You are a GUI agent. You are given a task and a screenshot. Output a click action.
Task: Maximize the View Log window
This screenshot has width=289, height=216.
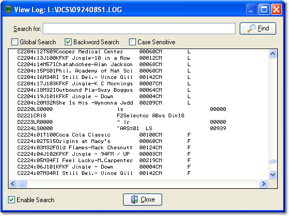coord(264,10)
